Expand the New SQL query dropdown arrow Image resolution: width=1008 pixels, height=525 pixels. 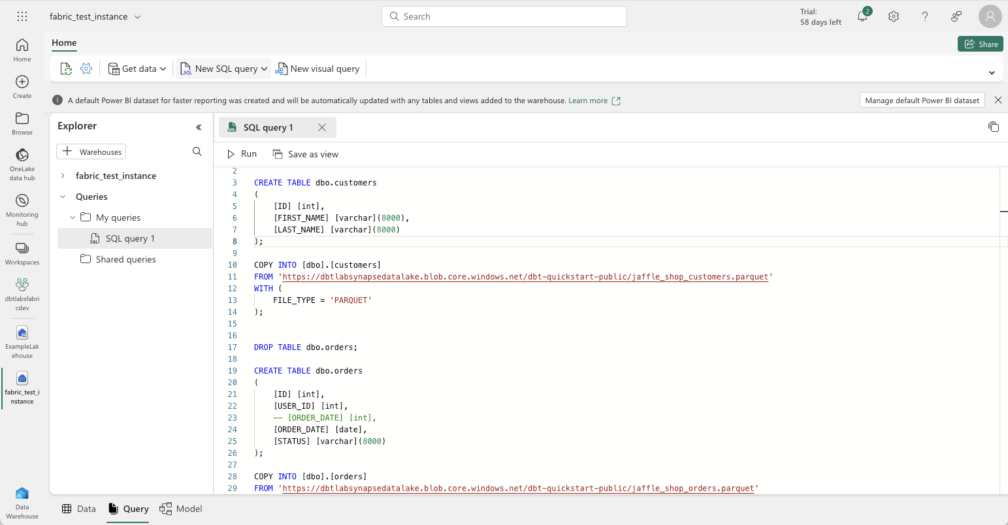[263, 68]
